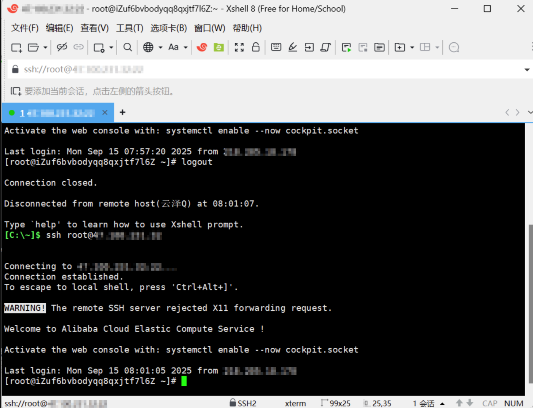Click the Reconnect link icon
Screen dimensions: 533x408
[x=79, y=47]
